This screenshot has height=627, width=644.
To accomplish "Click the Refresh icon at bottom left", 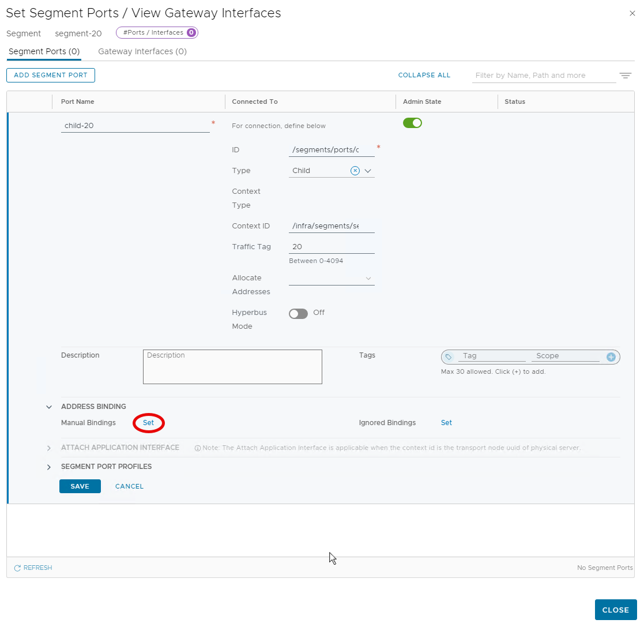I will 17,568.
